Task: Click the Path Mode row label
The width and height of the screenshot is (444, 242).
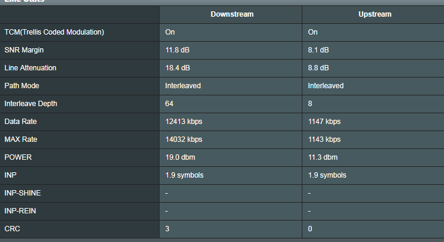Action: [22, 86]
